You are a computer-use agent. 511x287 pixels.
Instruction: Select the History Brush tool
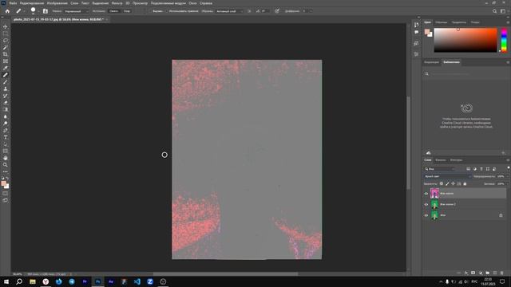tap(6, 96)
